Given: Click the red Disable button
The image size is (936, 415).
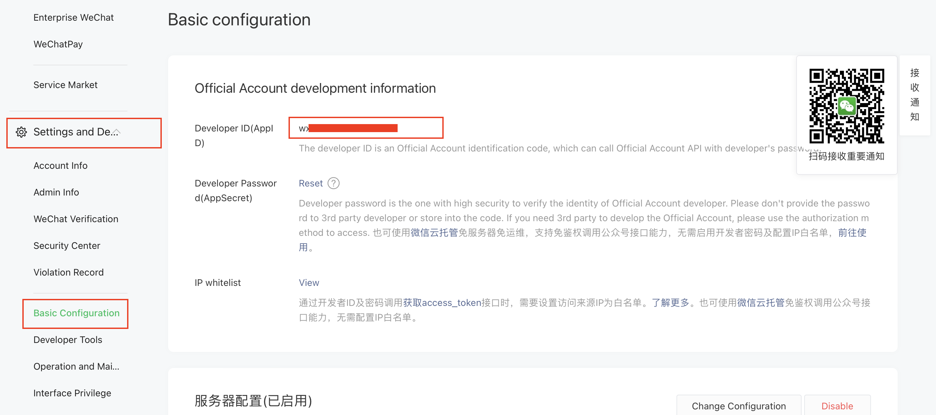Looking at the screenshot, I should (837, 406).
